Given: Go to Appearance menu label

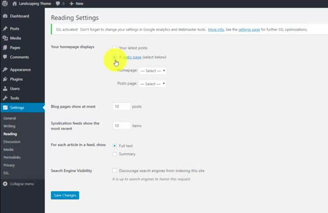Looking at the screenshot, I should [20, 70].
